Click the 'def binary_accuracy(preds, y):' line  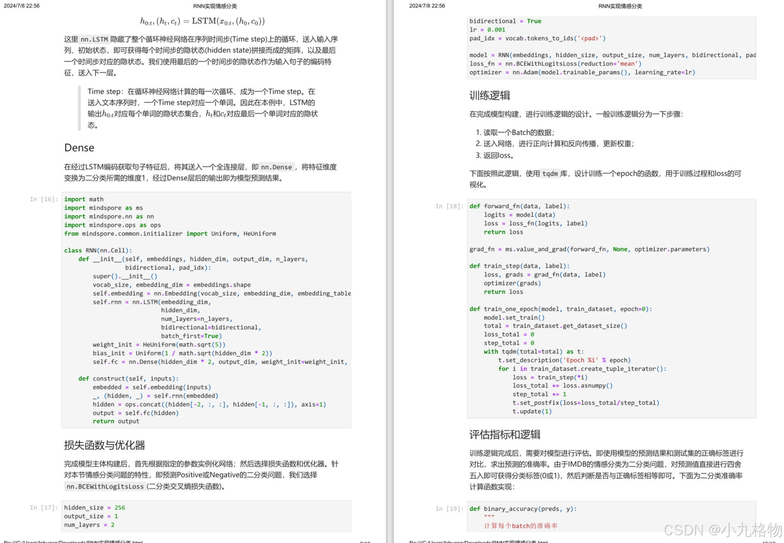tap(523, 509)
